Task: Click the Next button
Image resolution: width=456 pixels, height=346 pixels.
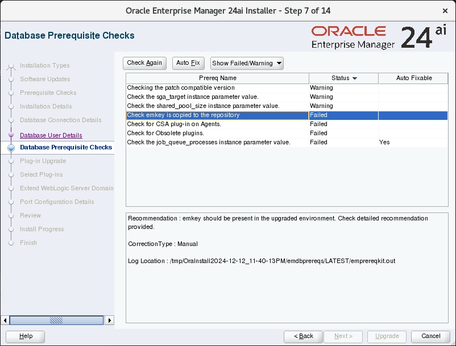Action: click(343, 336)
